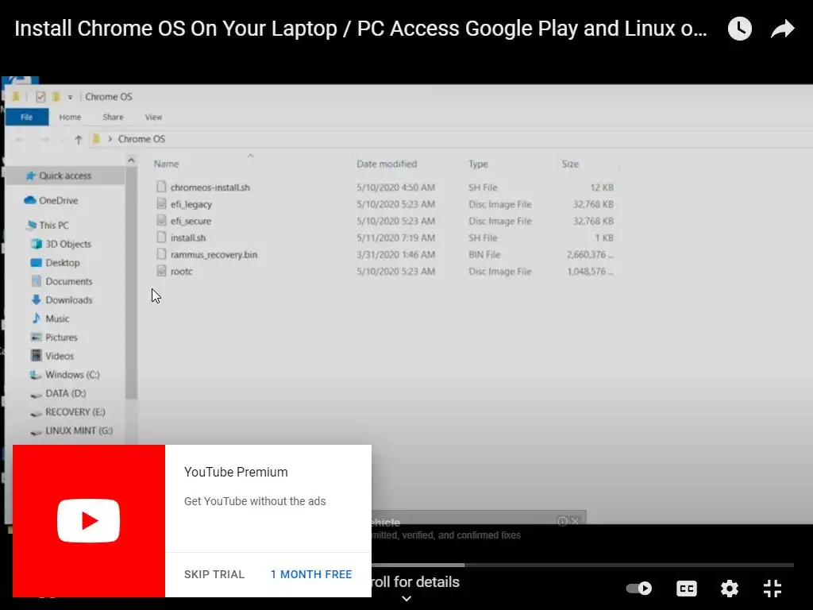Select the chromeos-install.sh file
Screen dimensions: 813x610
tap(210, 187)
